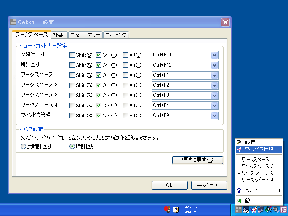Screen dimensions: 288x216
Task: Click the Gekko icon in the title bar
Action: pyautogui.click(x=13, y=22)
